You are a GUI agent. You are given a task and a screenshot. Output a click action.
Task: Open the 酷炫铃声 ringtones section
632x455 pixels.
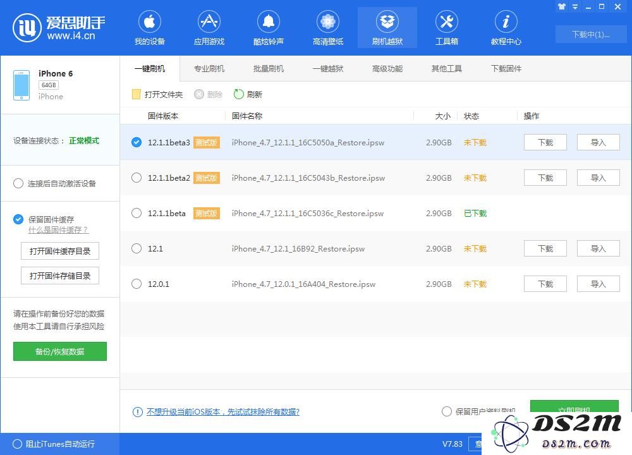[269, 28]
